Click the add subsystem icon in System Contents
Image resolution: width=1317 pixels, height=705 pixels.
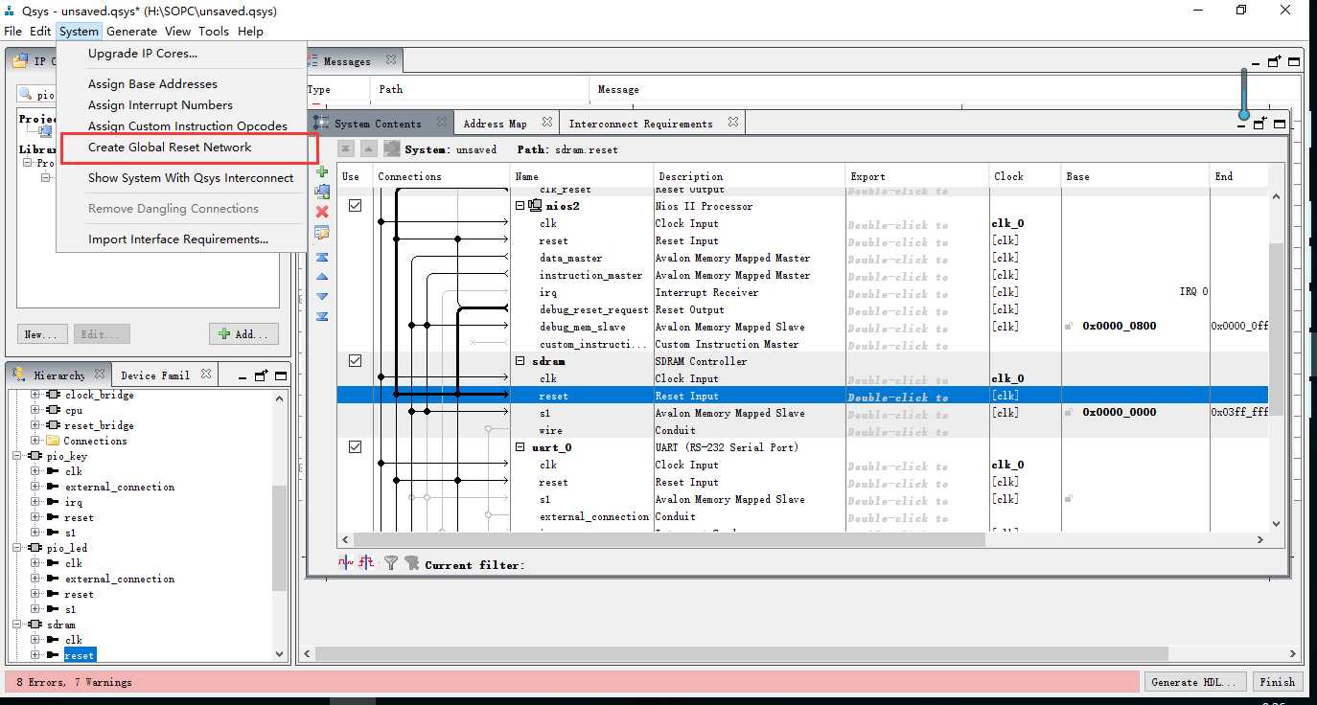coord(322,192)
